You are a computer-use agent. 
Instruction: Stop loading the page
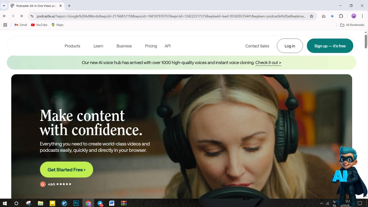tap(21, 16)
